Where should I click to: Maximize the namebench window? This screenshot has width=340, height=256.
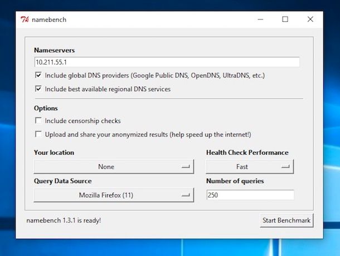[x=285, y=19]
